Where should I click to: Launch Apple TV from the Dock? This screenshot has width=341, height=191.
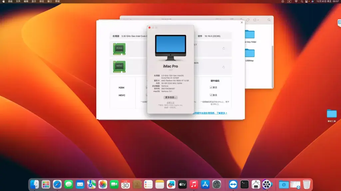coord(182,184)
